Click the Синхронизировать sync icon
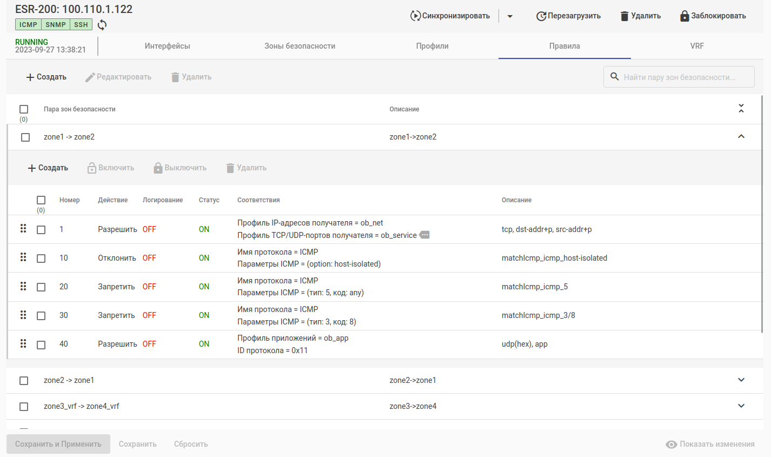 pyautogui.click(x=415, y=16)
